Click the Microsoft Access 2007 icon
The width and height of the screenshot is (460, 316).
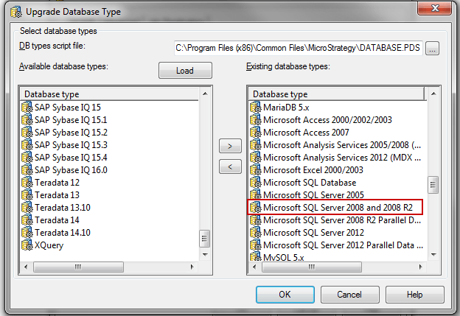point(256,132)
